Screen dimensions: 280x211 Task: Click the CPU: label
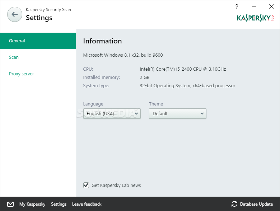(88, 69)
